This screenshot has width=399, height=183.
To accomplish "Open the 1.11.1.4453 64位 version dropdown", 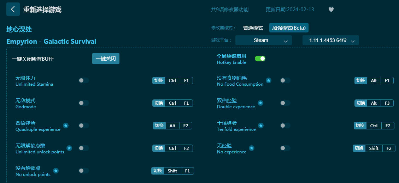I will (x=330, y=40).
